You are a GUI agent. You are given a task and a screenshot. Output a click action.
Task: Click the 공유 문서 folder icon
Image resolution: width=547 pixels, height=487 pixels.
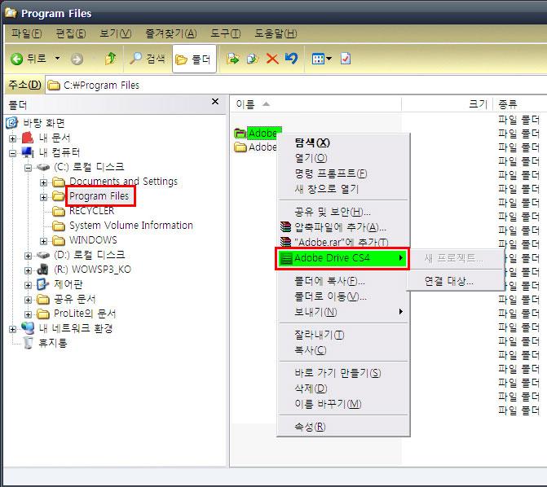[43, 299]
